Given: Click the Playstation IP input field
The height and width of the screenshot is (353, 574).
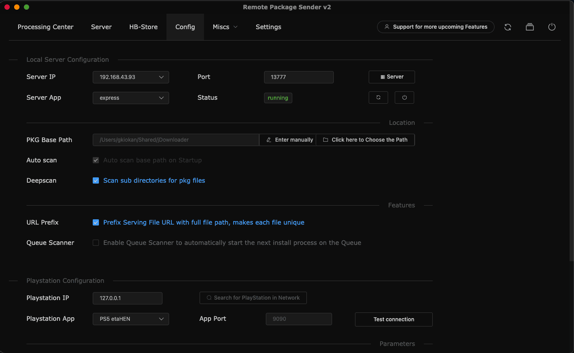Looking at the screenshot, I should coord(127,298).
